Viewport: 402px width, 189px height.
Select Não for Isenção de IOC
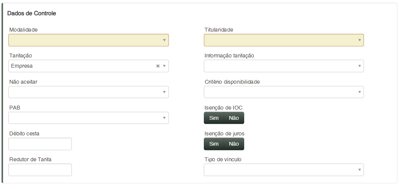(234, 118)
